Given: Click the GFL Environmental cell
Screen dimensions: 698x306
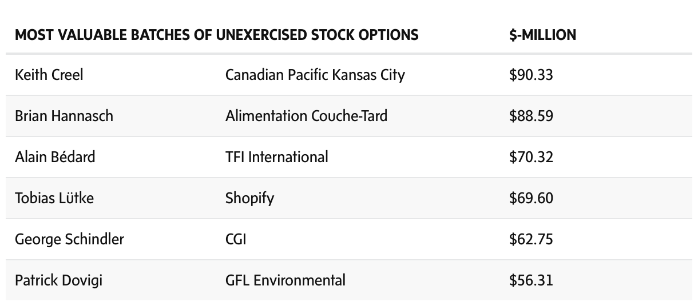Looking at the screenshot, I should pos(285,280).
